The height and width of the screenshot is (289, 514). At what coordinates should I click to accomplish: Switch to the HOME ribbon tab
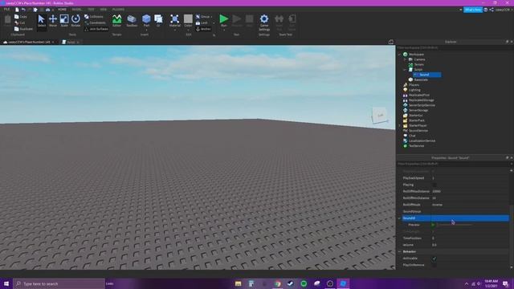(62, 10)
